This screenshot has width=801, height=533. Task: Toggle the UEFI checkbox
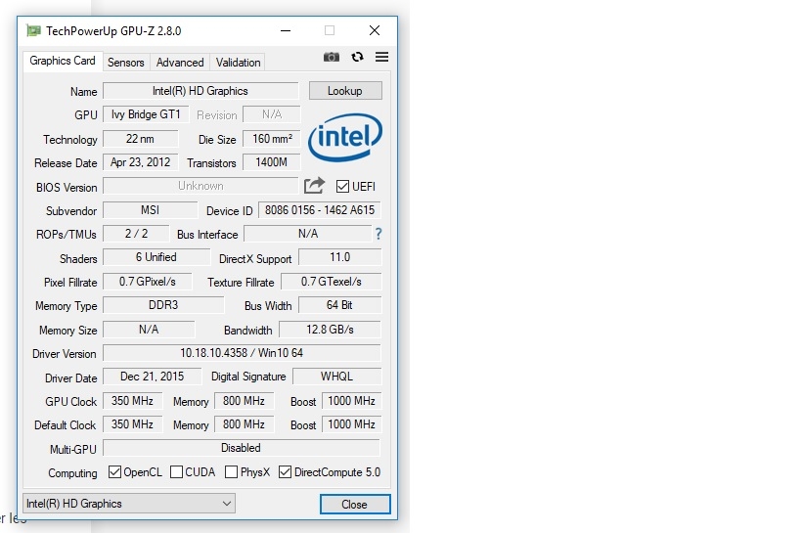(342, 187)
